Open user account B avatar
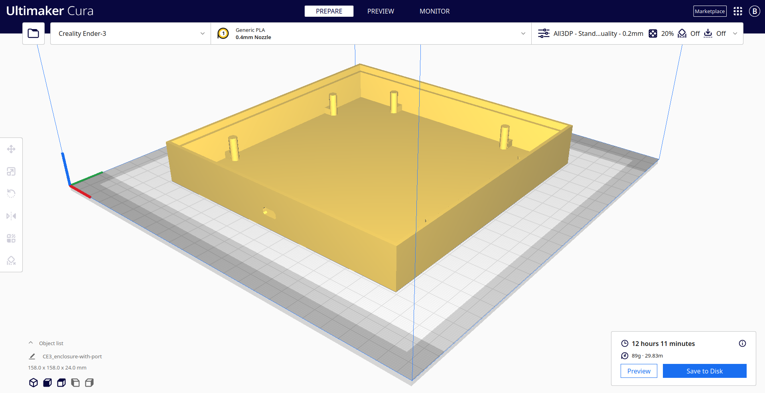Screen dimensions: 765x393 pos(754,11)
